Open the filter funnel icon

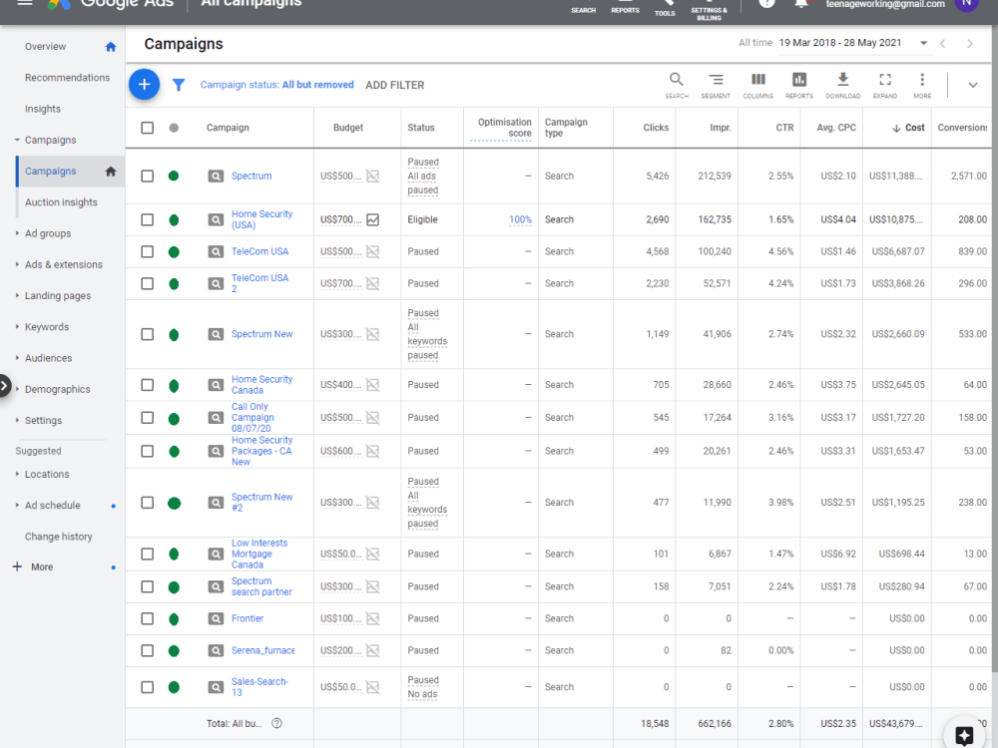(x=179, y=85)
